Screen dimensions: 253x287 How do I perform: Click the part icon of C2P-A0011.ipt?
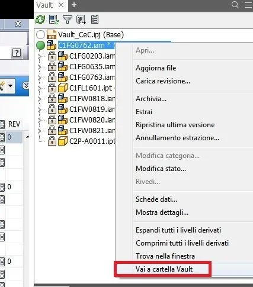pyautogui.click(x=63, y=141)
